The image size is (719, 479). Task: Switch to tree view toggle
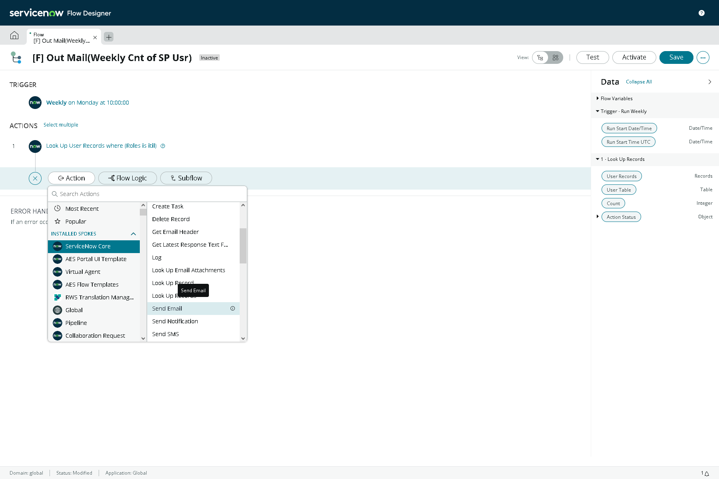tap(540, 57)
